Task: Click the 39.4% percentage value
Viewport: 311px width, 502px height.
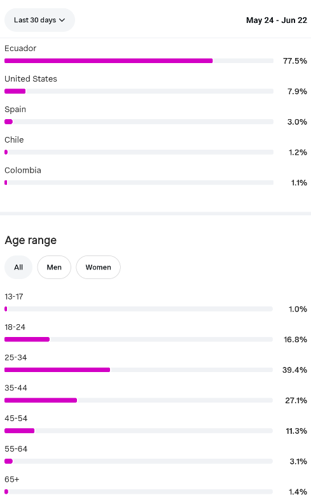Action: tap(294, 370)
